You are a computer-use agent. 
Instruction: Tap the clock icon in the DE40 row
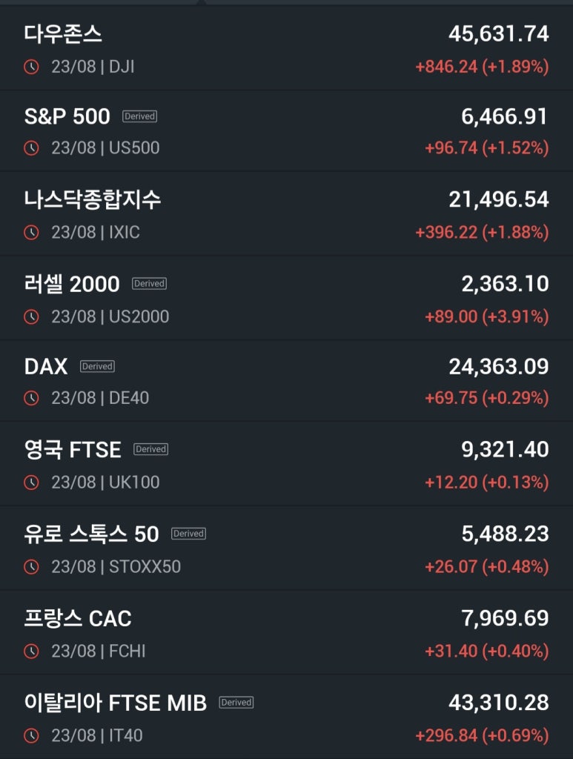point(31,398)
